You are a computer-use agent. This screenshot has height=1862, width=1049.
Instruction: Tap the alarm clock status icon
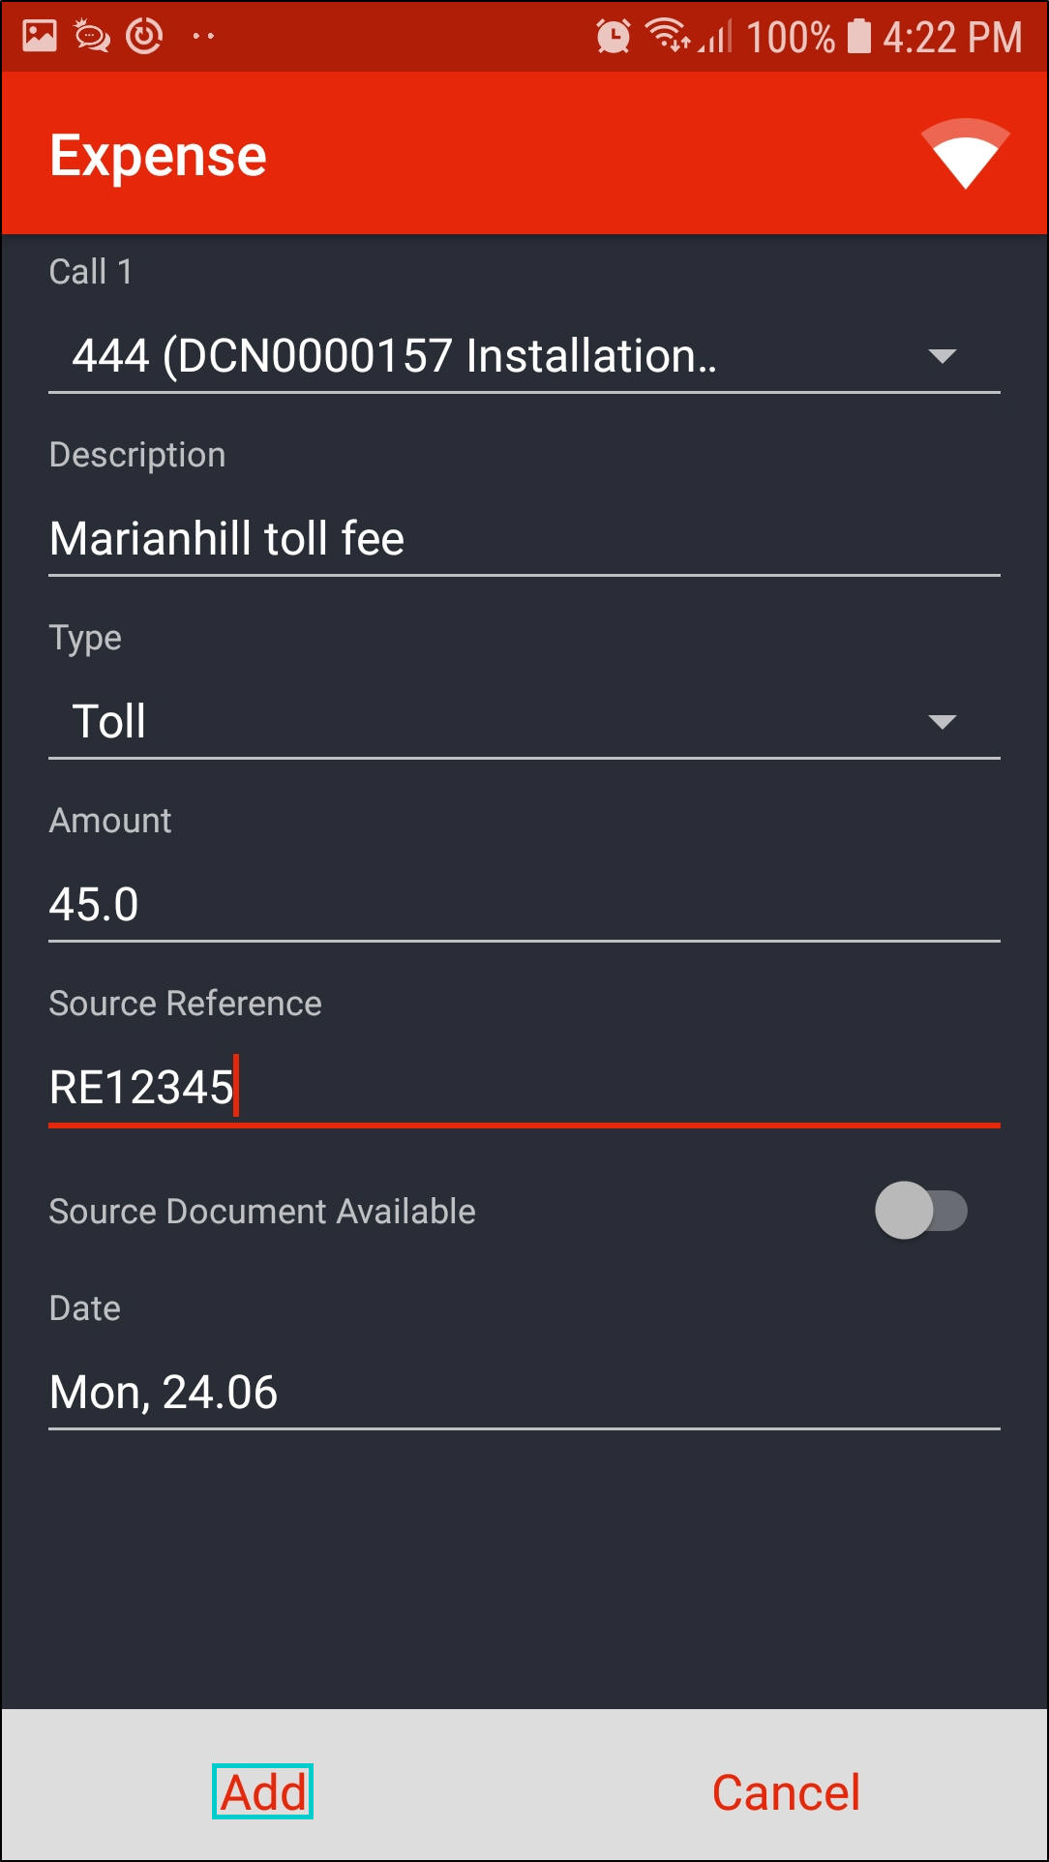tap(613, 37)
